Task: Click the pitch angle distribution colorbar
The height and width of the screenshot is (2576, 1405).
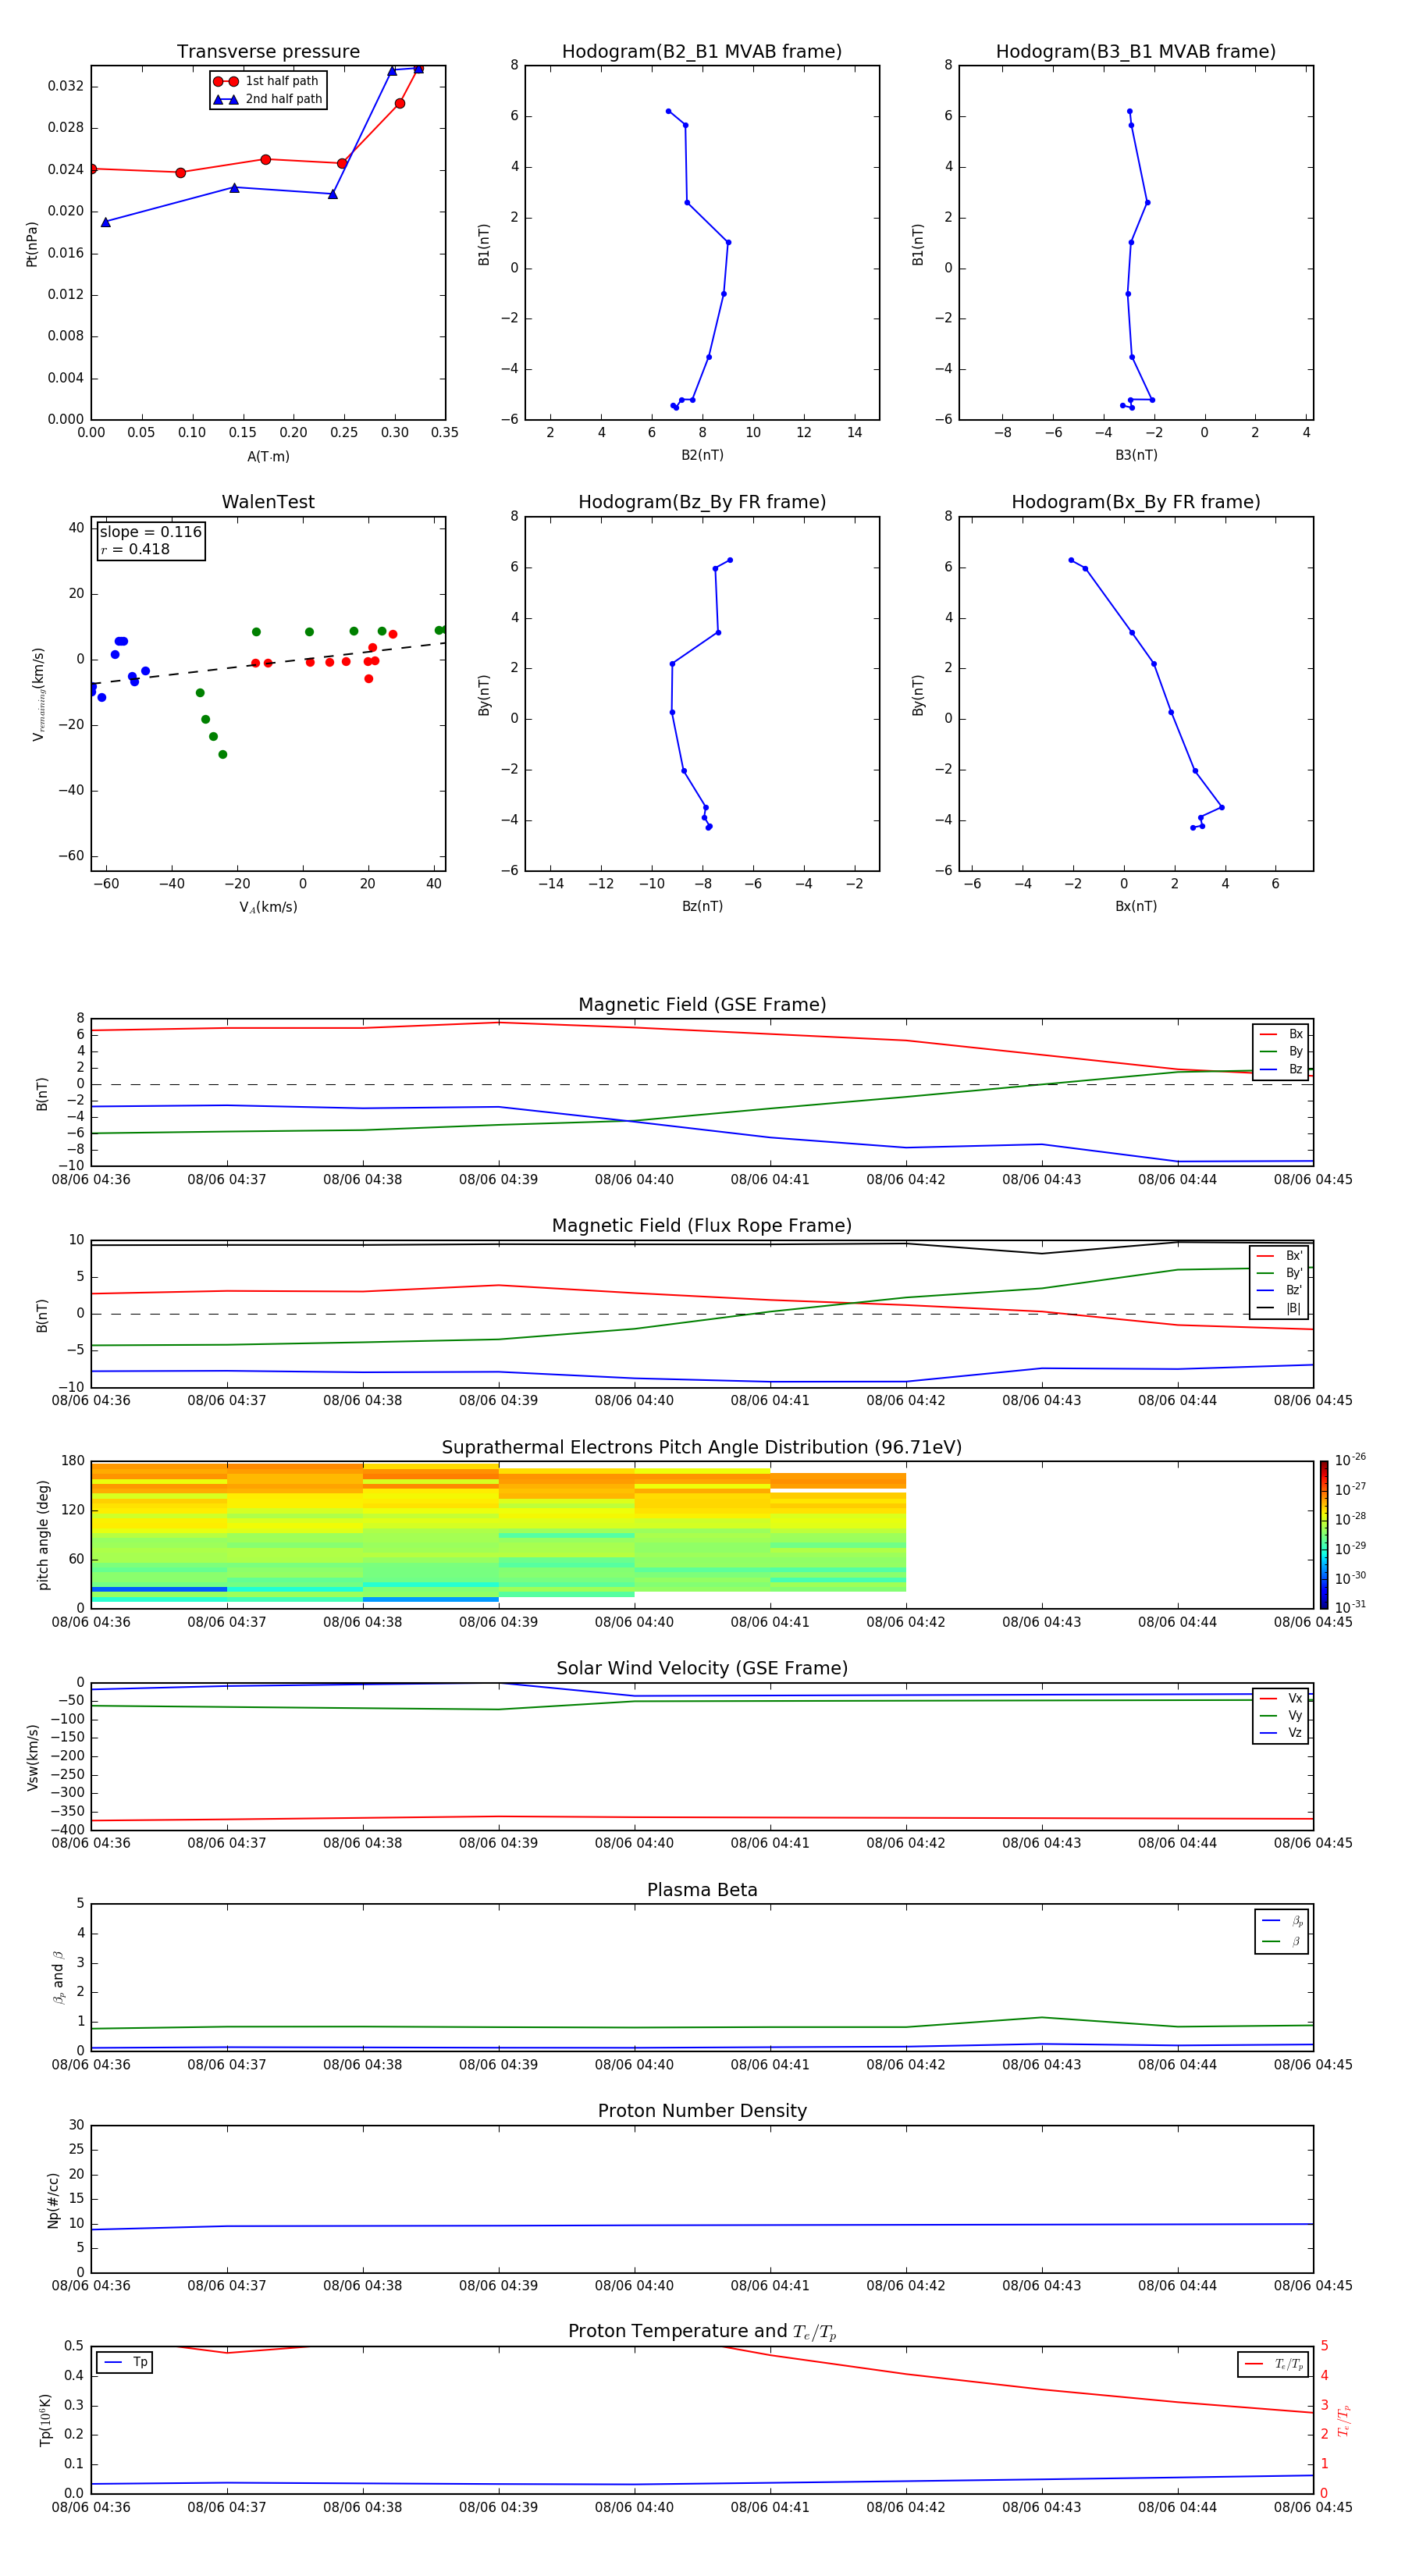Action: 1324,1535
